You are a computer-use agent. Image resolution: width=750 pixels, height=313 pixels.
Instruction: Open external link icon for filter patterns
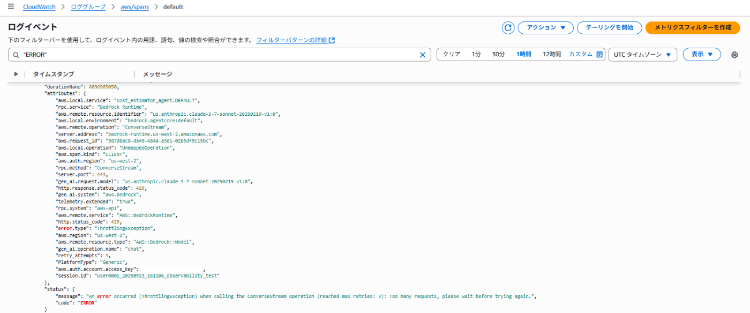pos(332,40)
